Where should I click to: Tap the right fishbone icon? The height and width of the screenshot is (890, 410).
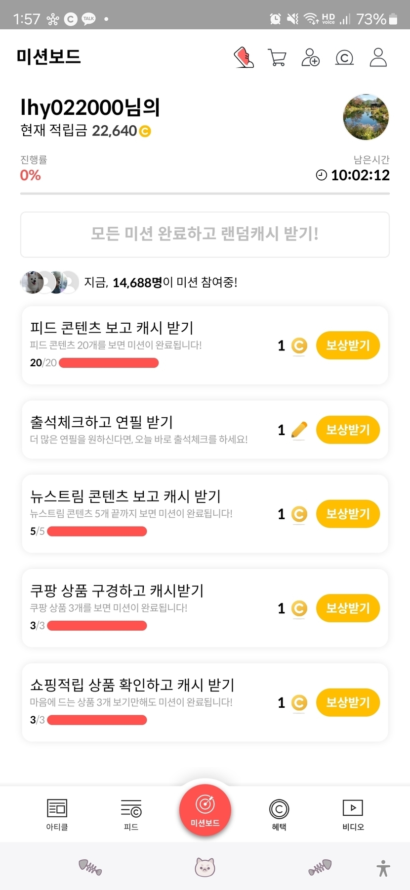click(x=320, y=867)
